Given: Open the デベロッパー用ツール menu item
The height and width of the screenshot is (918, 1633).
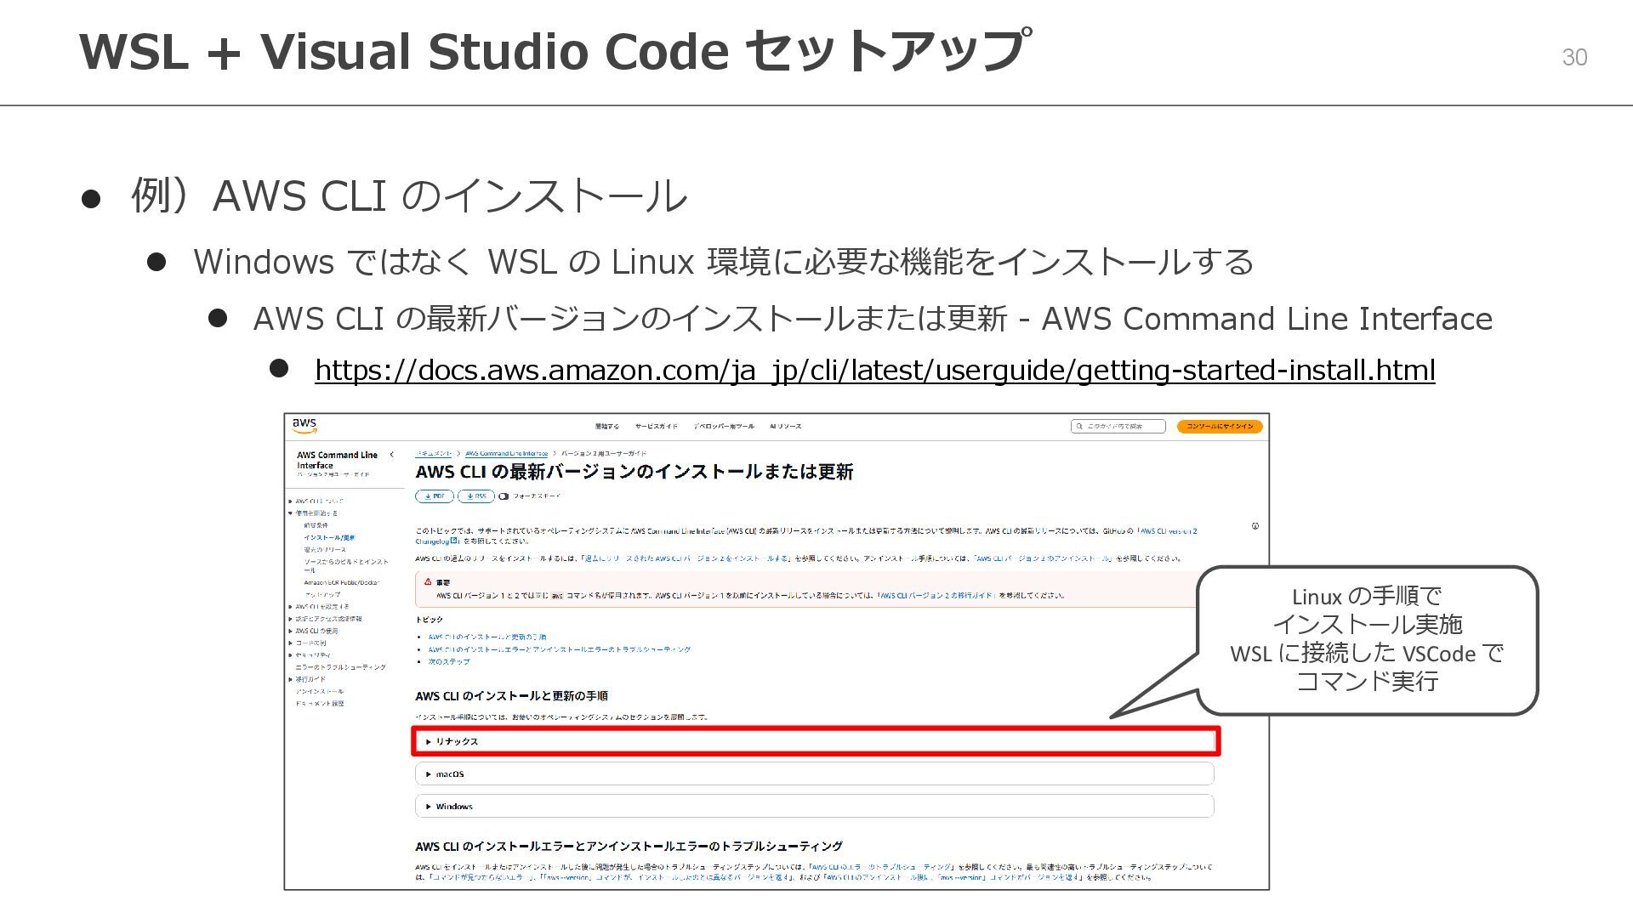Looking at the screenshot, I should pos(723,427).
